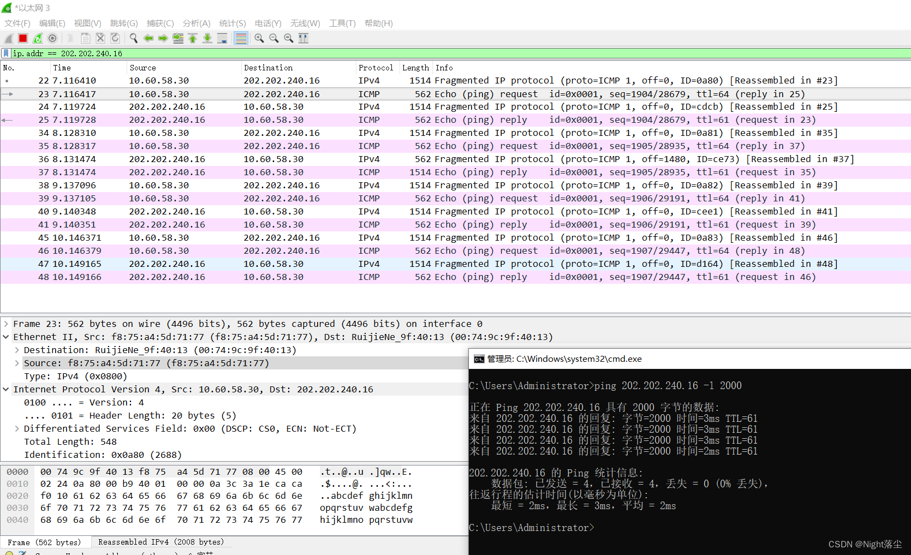Sort by the Destination column header
Screen dimensions: 911x555
pos(298,68)
